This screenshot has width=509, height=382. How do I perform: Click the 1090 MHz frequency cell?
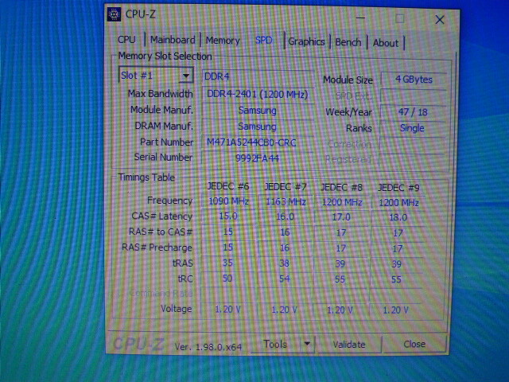(228, 201)
